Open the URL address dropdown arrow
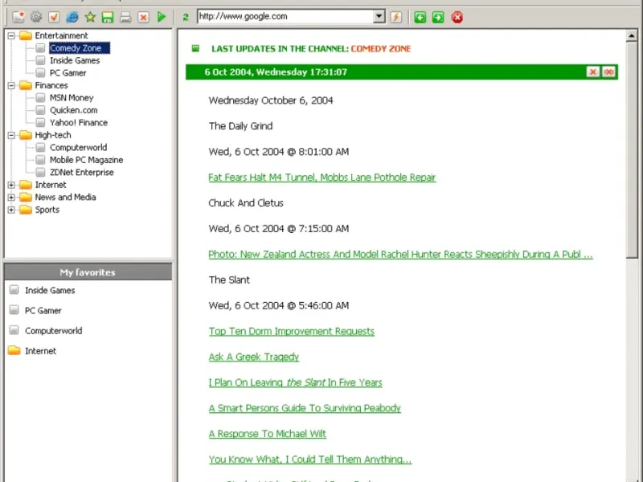The image size is (643, 482). click(x=379, y=16)
